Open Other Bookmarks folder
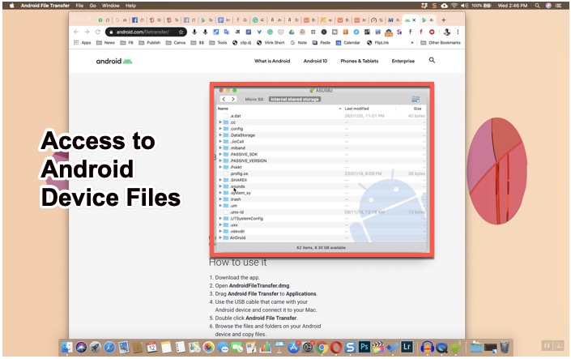Screen dimensions: 571x359 tap(441, 43)
